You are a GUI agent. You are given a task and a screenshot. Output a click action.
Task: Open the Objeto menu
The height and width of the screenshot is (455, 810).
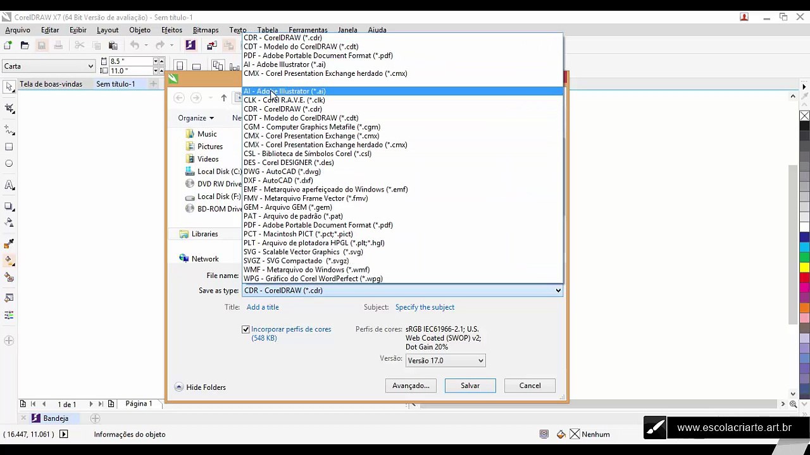click(140, 30)
